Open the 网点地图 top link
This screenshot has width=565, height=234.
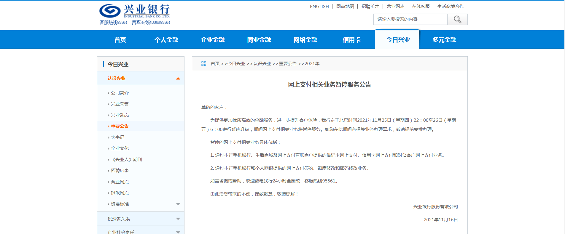coord(345,7)
